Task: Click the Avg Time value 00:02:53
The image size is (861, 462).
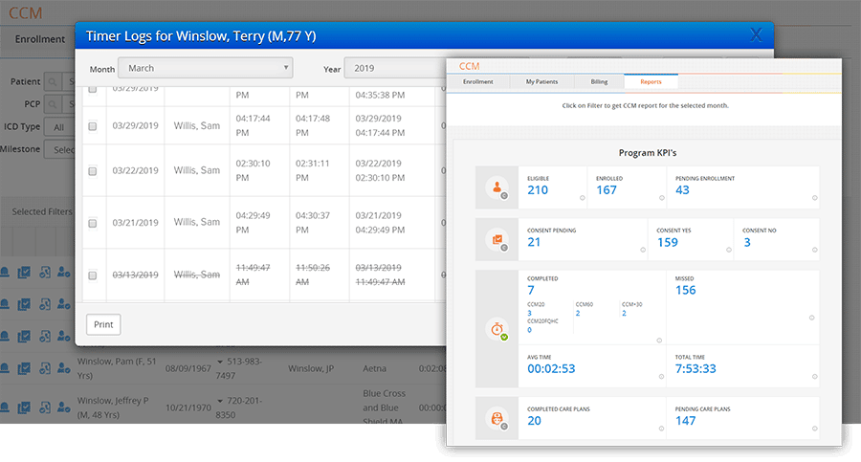Action: 551,368
